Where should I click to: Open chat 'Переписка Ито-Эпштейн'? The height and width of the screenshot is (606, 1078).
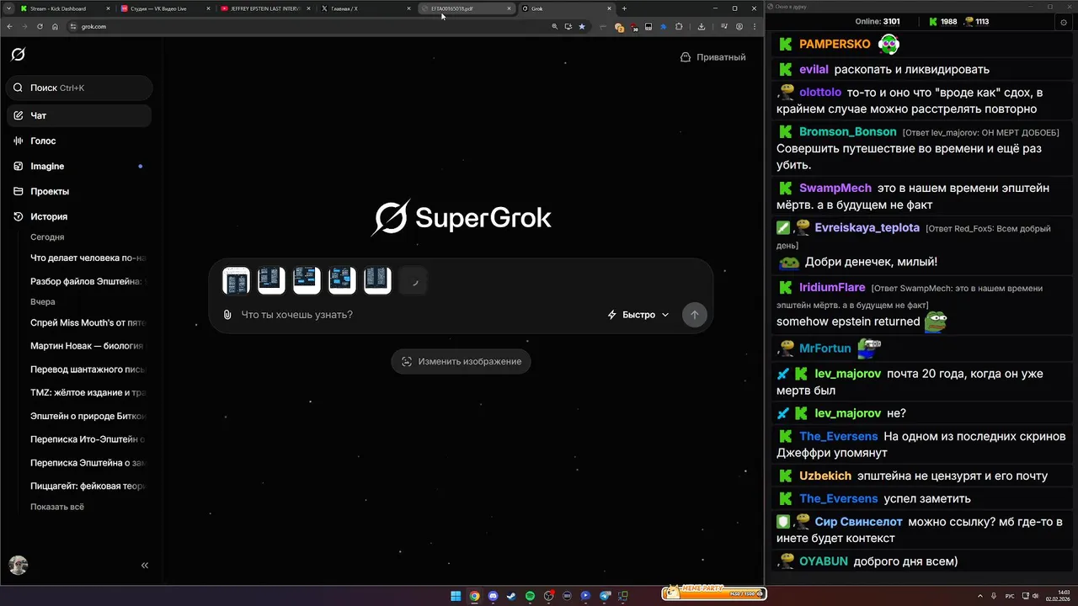click(88, 439)
